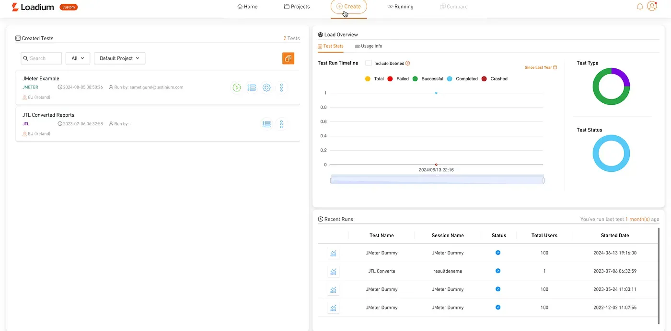Image resolution: width=671 pixels, height=331 pixels.
Task: View report chart for 2023-05-24 run
Action: pos(333,289)
